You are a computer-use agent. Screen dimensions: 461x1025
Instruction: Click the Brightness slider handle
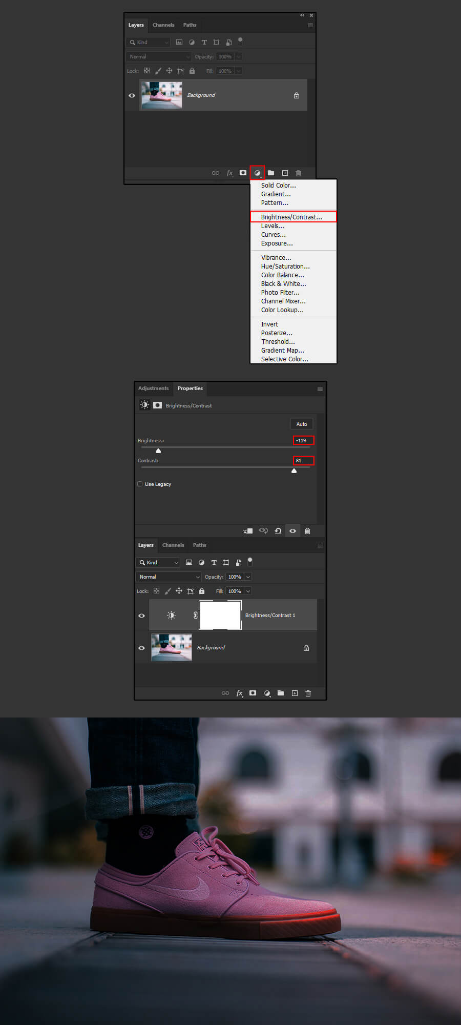point(158,451)
